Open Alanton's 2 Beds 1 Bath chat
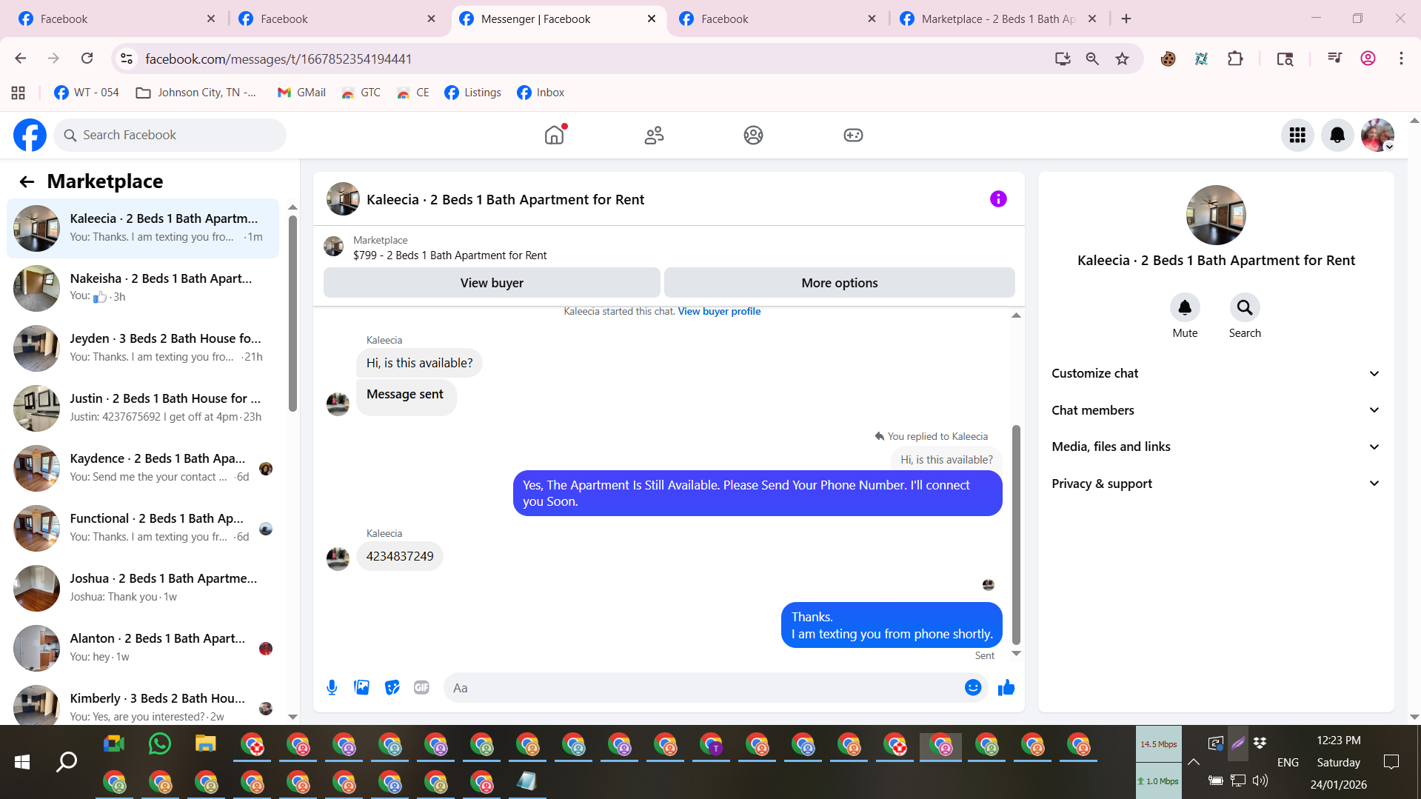This screenshot has width=1421, height=799. point(143,648)
